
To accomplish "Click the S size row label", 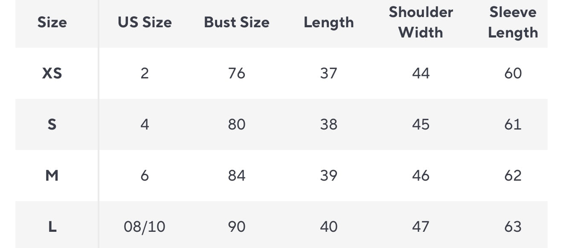I will [x=52, y=124].
